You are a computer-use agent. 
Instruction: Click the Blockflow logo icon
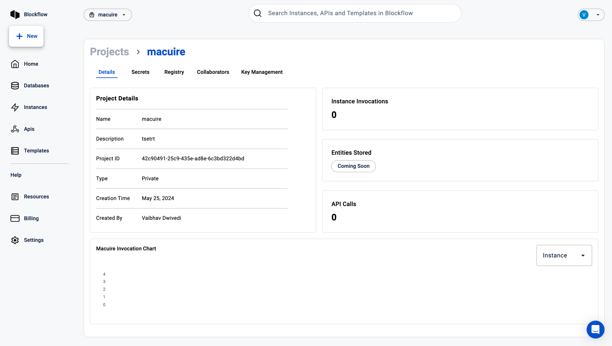click(x=15, y=14)
